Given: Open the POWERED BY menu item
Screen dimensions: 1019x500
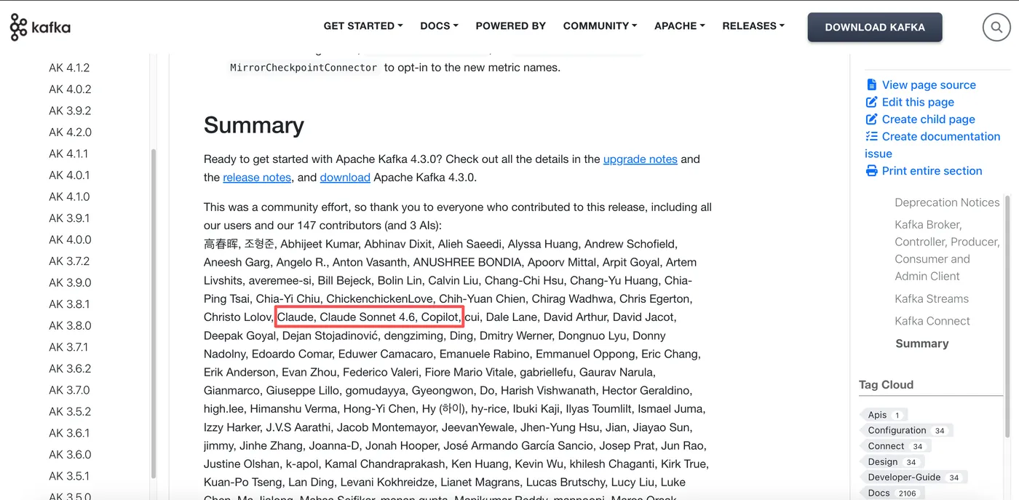Looking at the screenshot, I should [510, 25].
